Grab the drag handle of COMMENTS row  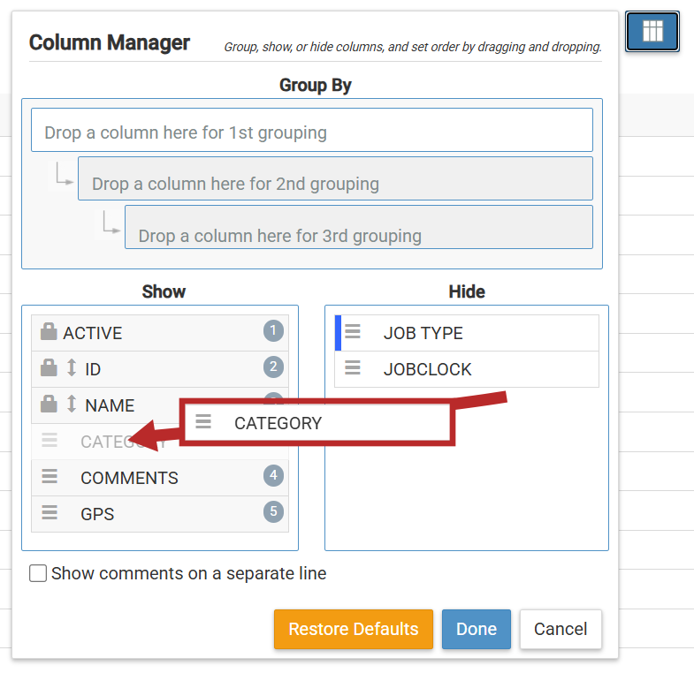50,476
